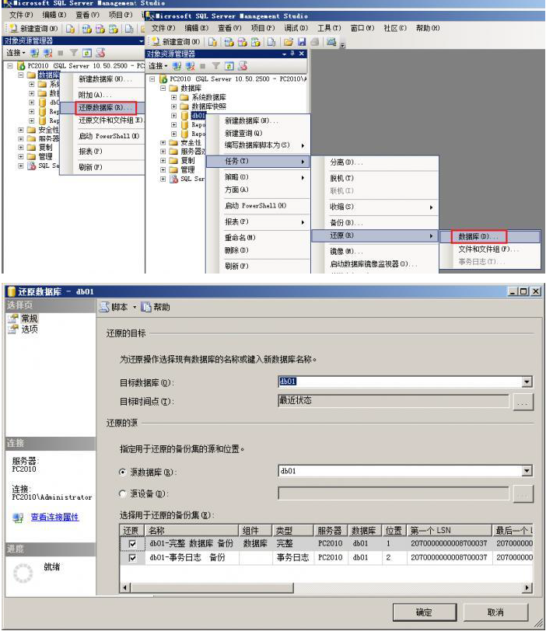This screenshot has height=631, width=546.
Task: Choose 还原(R) in the tasks submenu
Action: pyautogui.click(x=375, y=235)
